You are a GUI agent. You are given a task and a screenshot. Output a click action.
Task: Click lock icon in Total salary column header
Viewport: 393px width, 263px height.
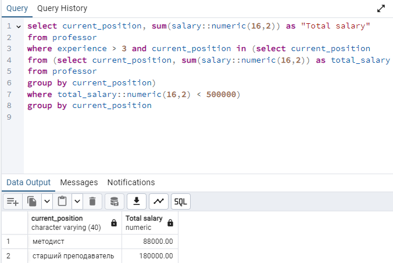pyautogui.click(x=170, y=223)
